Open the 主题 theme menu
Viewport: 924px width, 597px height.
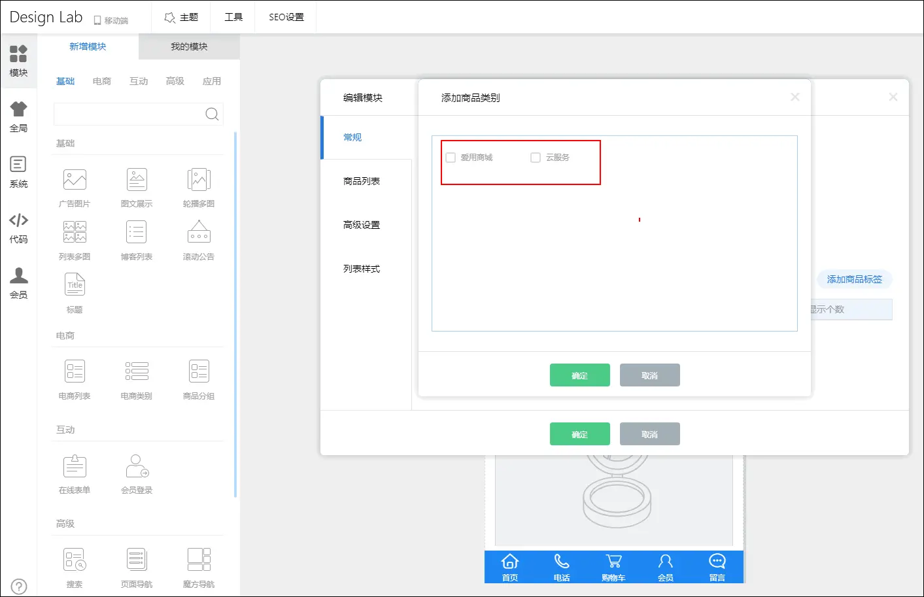tap(181, 17)
